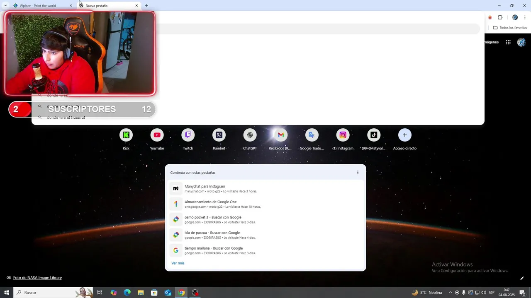Open the Windows Start menu

tap(7, 293)
